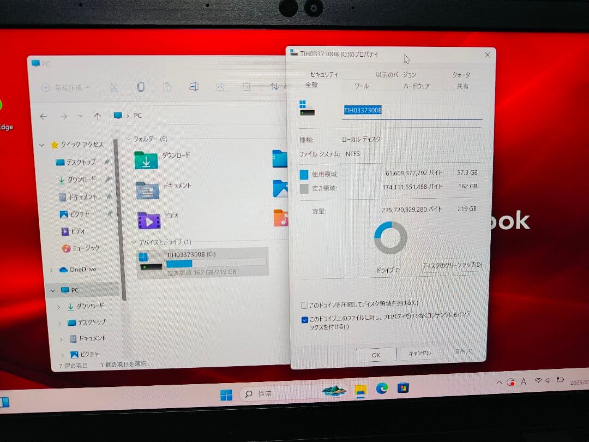Click the drive name text field TIH0337300B
The height and width of the screenshot is (442, 589).
[x=382, y=111]
